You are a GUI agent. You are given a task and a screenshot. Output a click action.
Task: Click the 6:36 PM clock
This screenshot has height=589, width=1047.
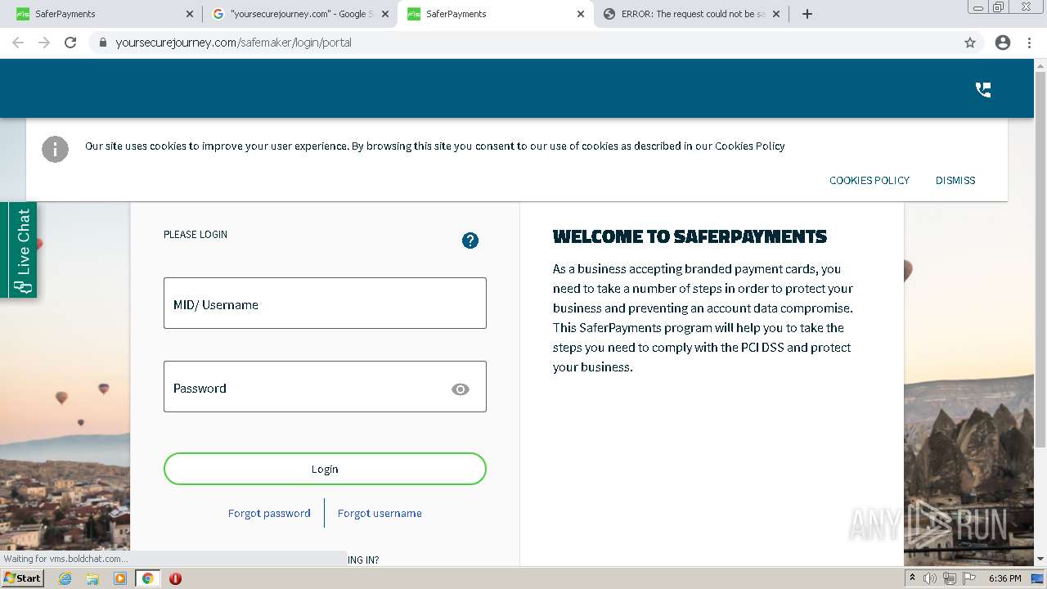1004,578
